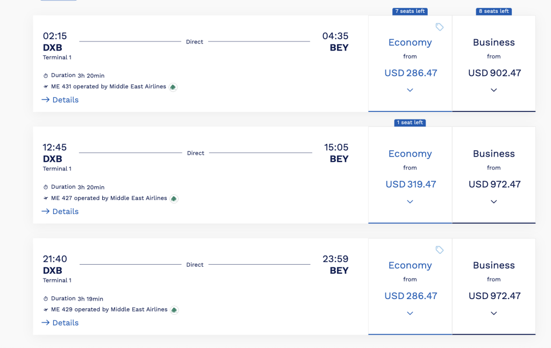551x348 pixels.
Task: Click the cedar logo next to ME 427
Action: (x=174, y=199)
